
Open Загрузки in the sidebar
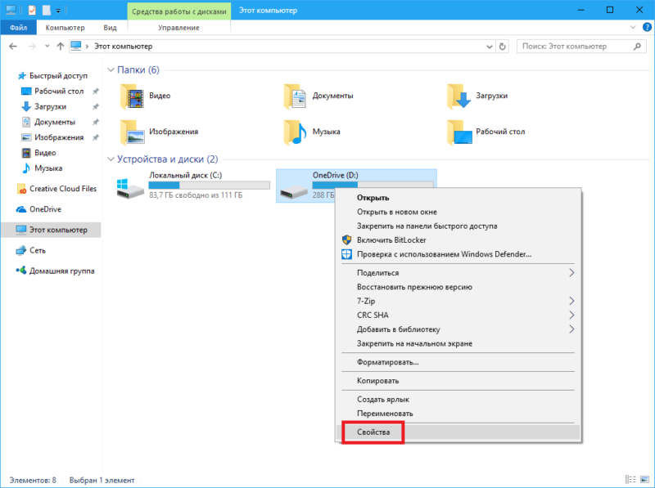coord(43,106)
